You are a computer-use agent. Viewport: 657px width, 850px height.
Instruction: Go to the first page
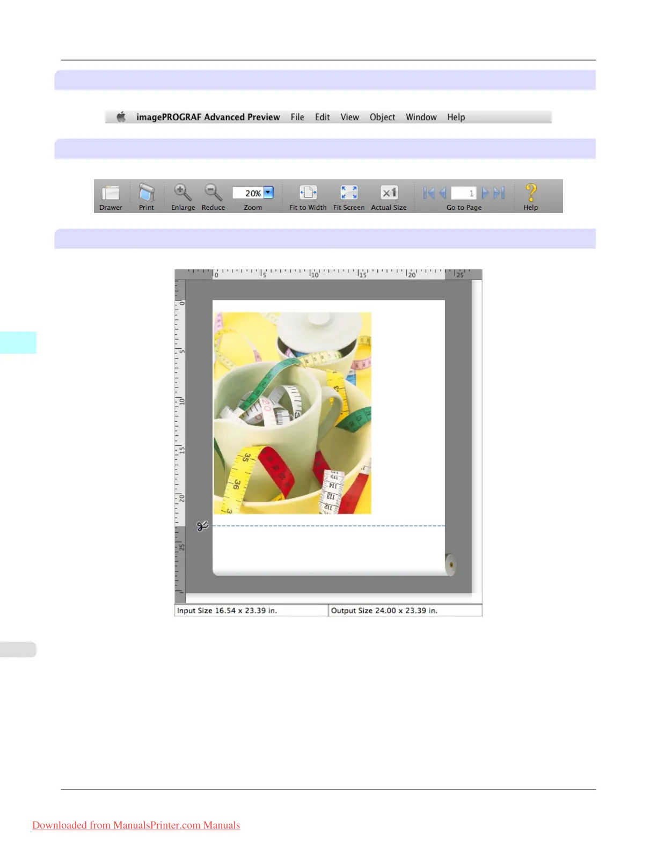(x=428, y=193)
